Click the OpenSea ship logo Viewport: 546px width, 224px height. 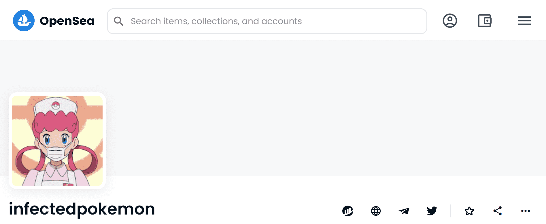tap(24, 21)
